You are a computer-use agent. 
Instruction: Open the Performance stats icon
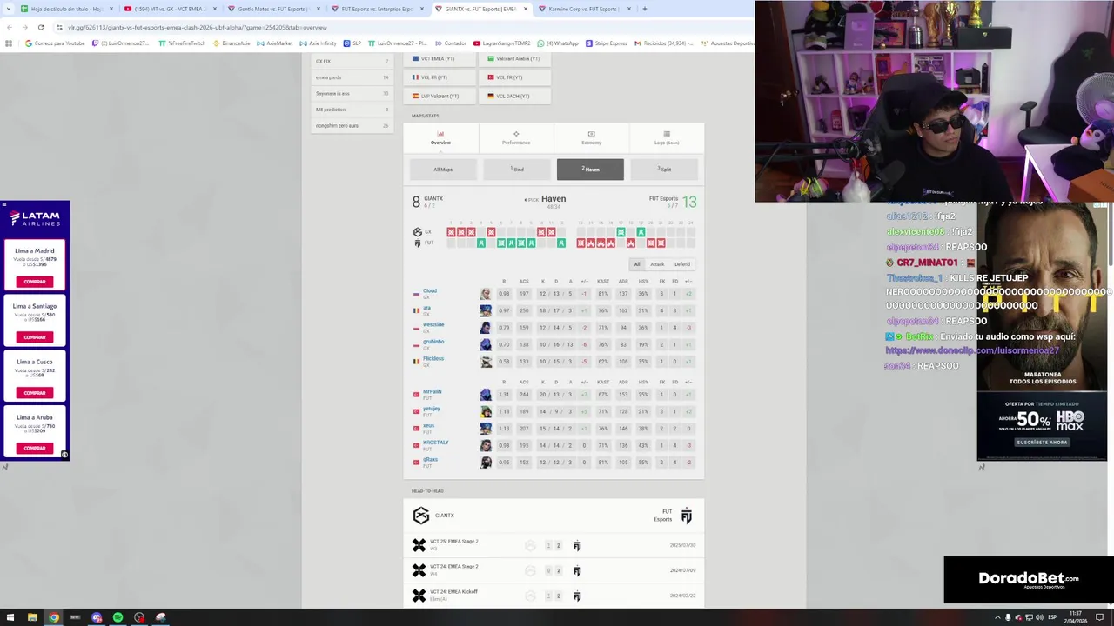pos(516,134)
